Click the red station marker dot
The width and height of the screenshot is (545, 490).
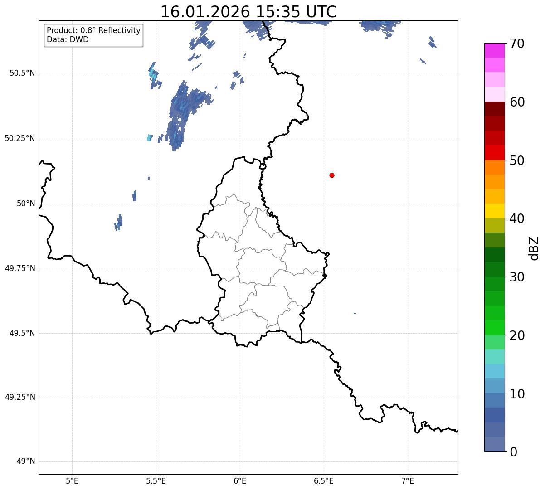332,175
